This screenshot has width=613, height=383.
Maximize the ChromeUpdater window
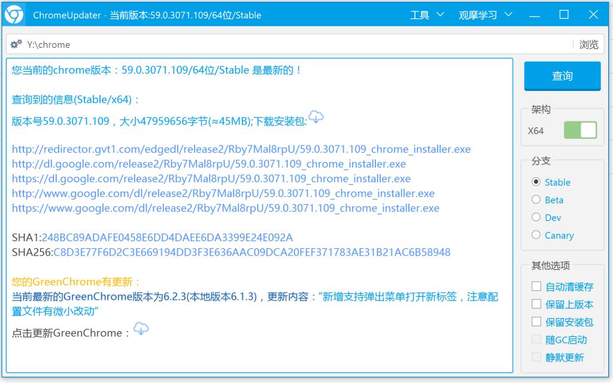tap(564, 15)
